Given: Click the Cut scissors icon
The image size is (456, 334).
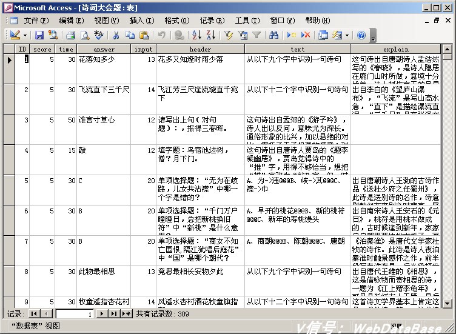Looking at the screenshot, I should point(116,35).
